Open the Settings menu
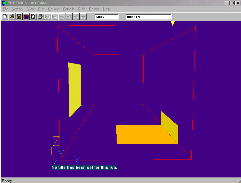Viewport: 241px width, 183px height. click(18, 9)
